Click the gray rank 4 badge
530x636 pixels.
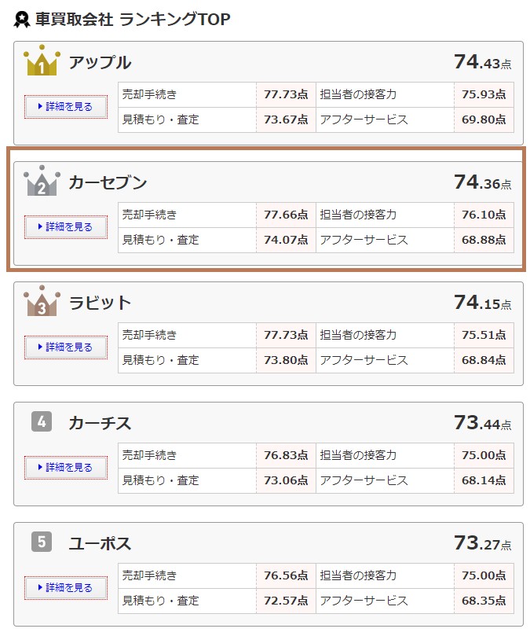click(42, 422)
